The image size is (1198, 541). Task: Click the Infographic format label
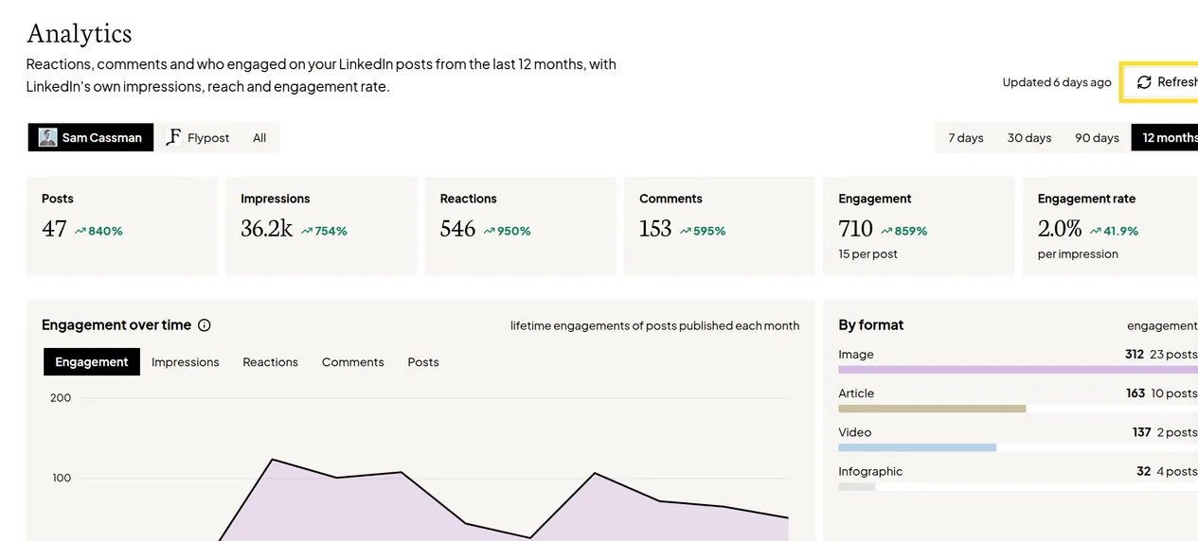(870, 471)
